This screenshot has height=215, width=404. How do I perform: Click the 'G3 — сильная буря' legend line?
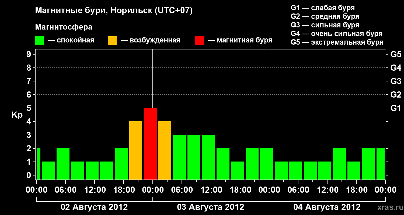tap(325, 25)
